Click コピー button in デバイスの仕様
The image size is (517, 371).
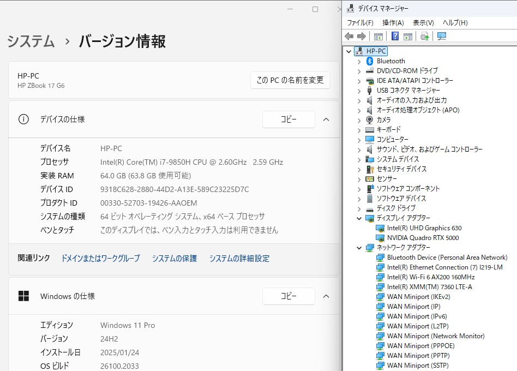point(288,119)
